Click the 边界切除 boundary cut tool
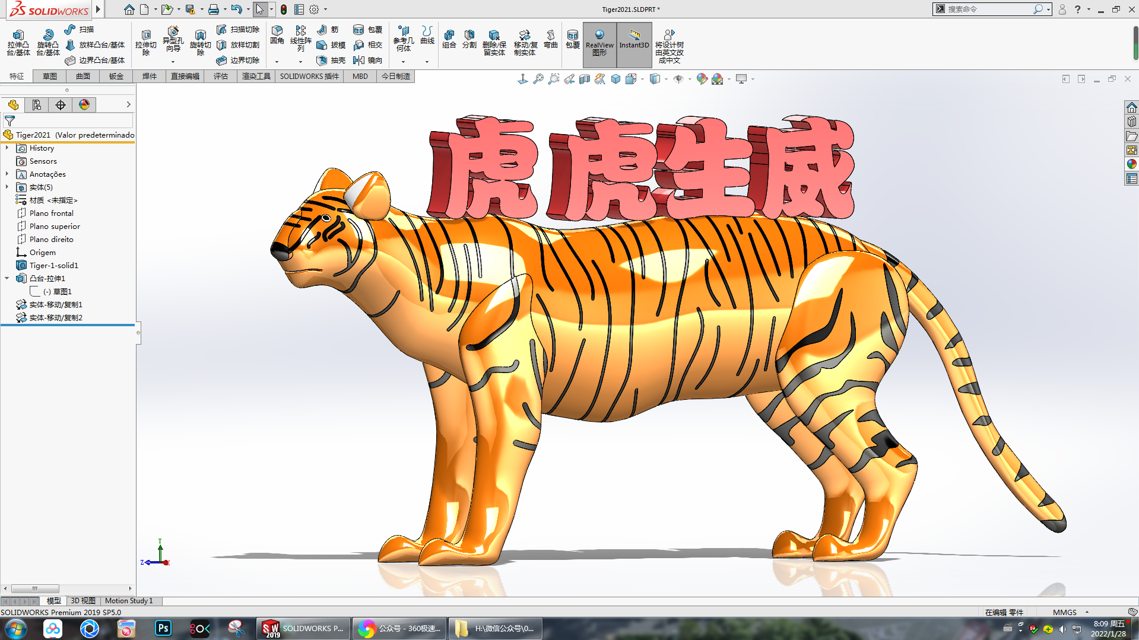This screenshot has width=1139, height=640. (x=238, y=60)
